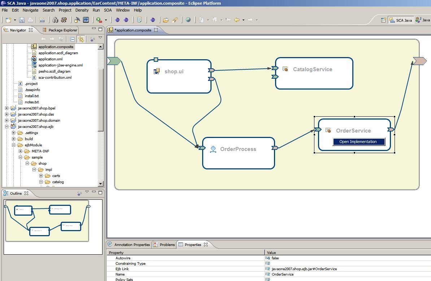
Task: Click the binary 010 toolbar icon
Action: (x=42, y=20)
